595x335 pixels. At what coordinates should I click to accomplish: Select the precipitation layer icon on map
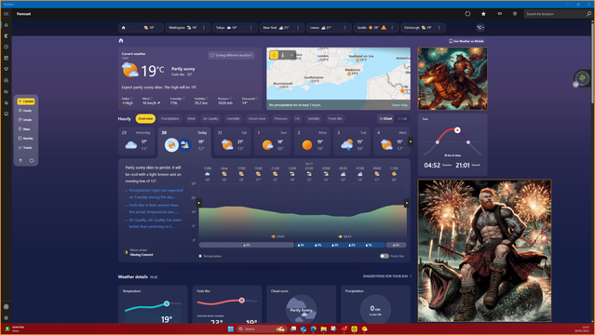(274, 55)
